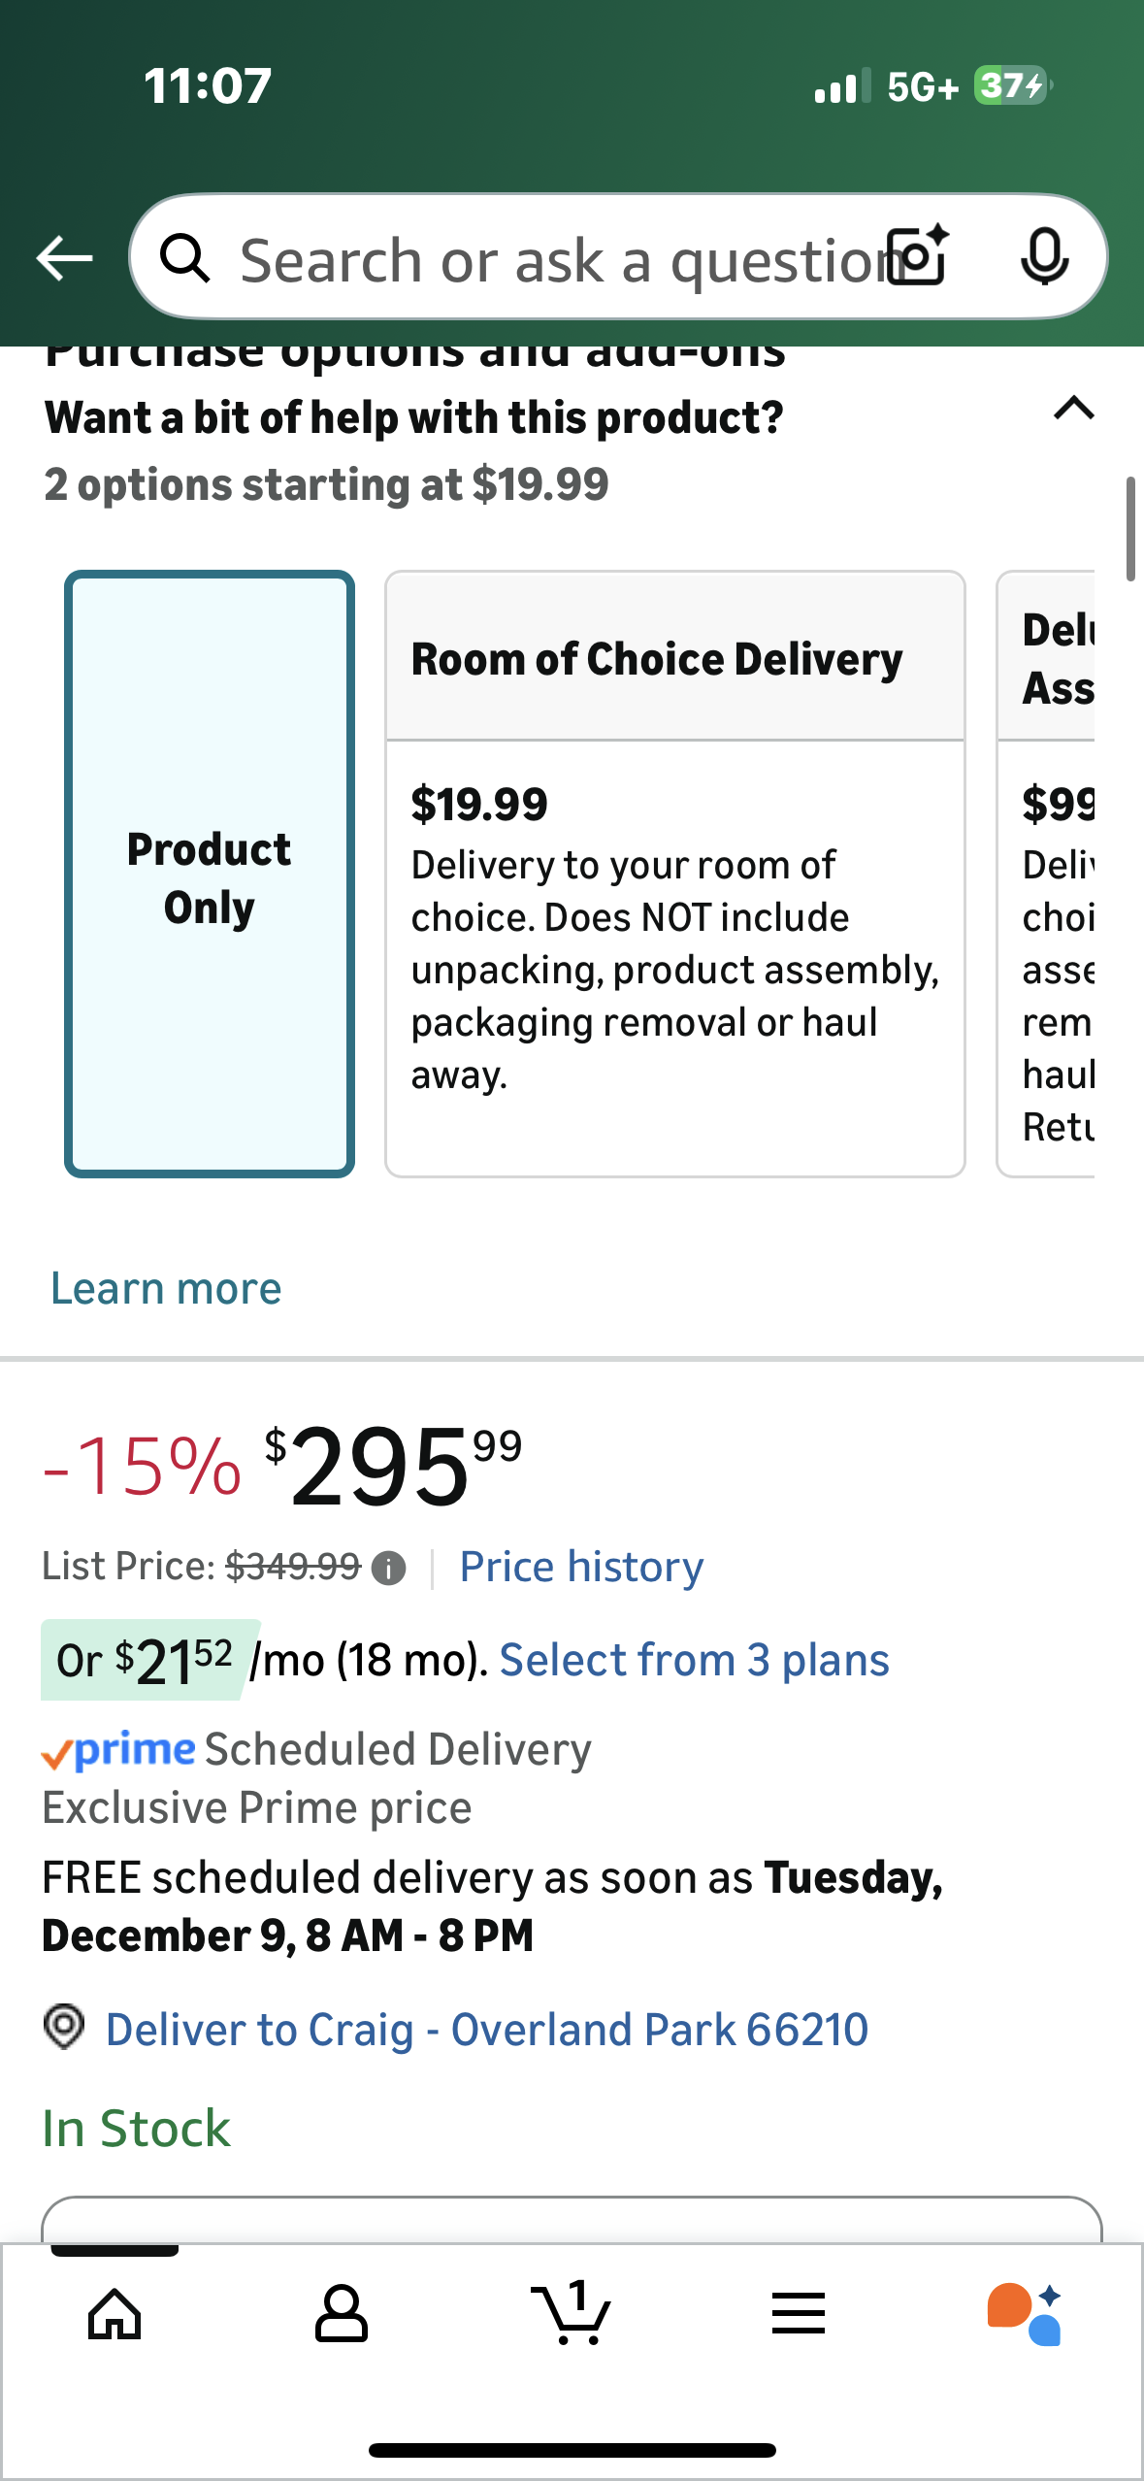Open Select from 3 plans
Image resolution: width=1144 pixels, height=2481 pixels.
click(x=694, y=1661)
